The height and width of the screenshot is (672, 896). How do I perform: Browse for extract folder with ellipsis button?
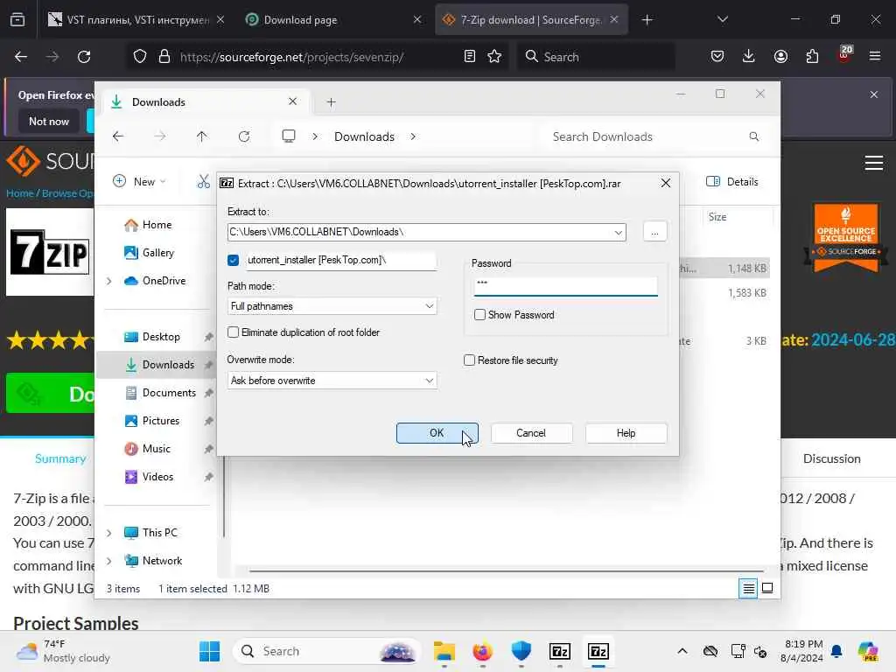[x=654, y=232]
